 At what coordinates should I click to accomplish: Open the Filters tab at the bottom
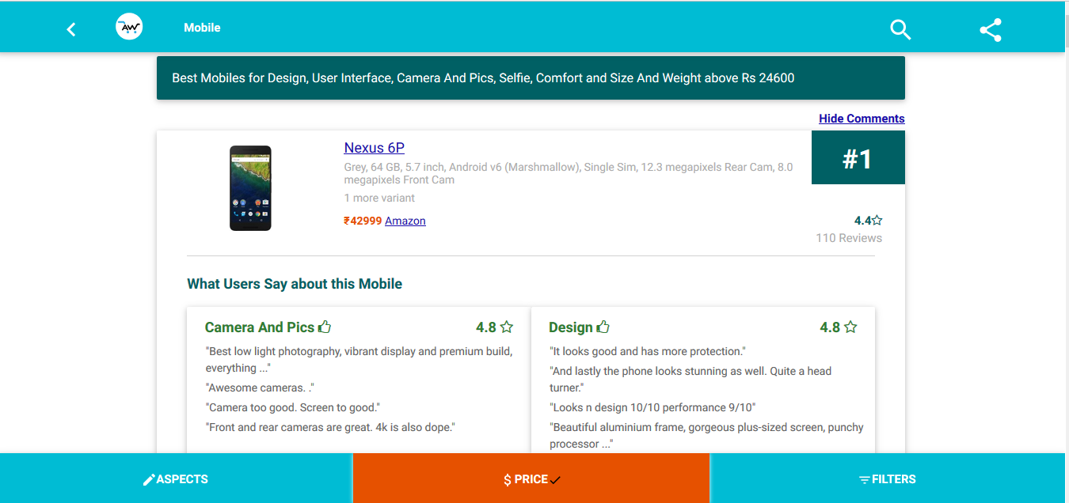coord(888,478)
